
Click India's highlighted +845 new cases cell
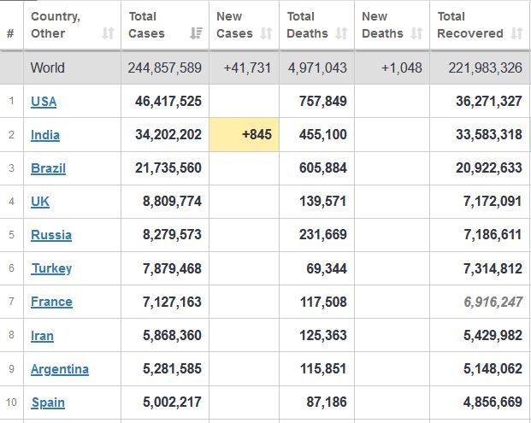(x=245, y=134)
